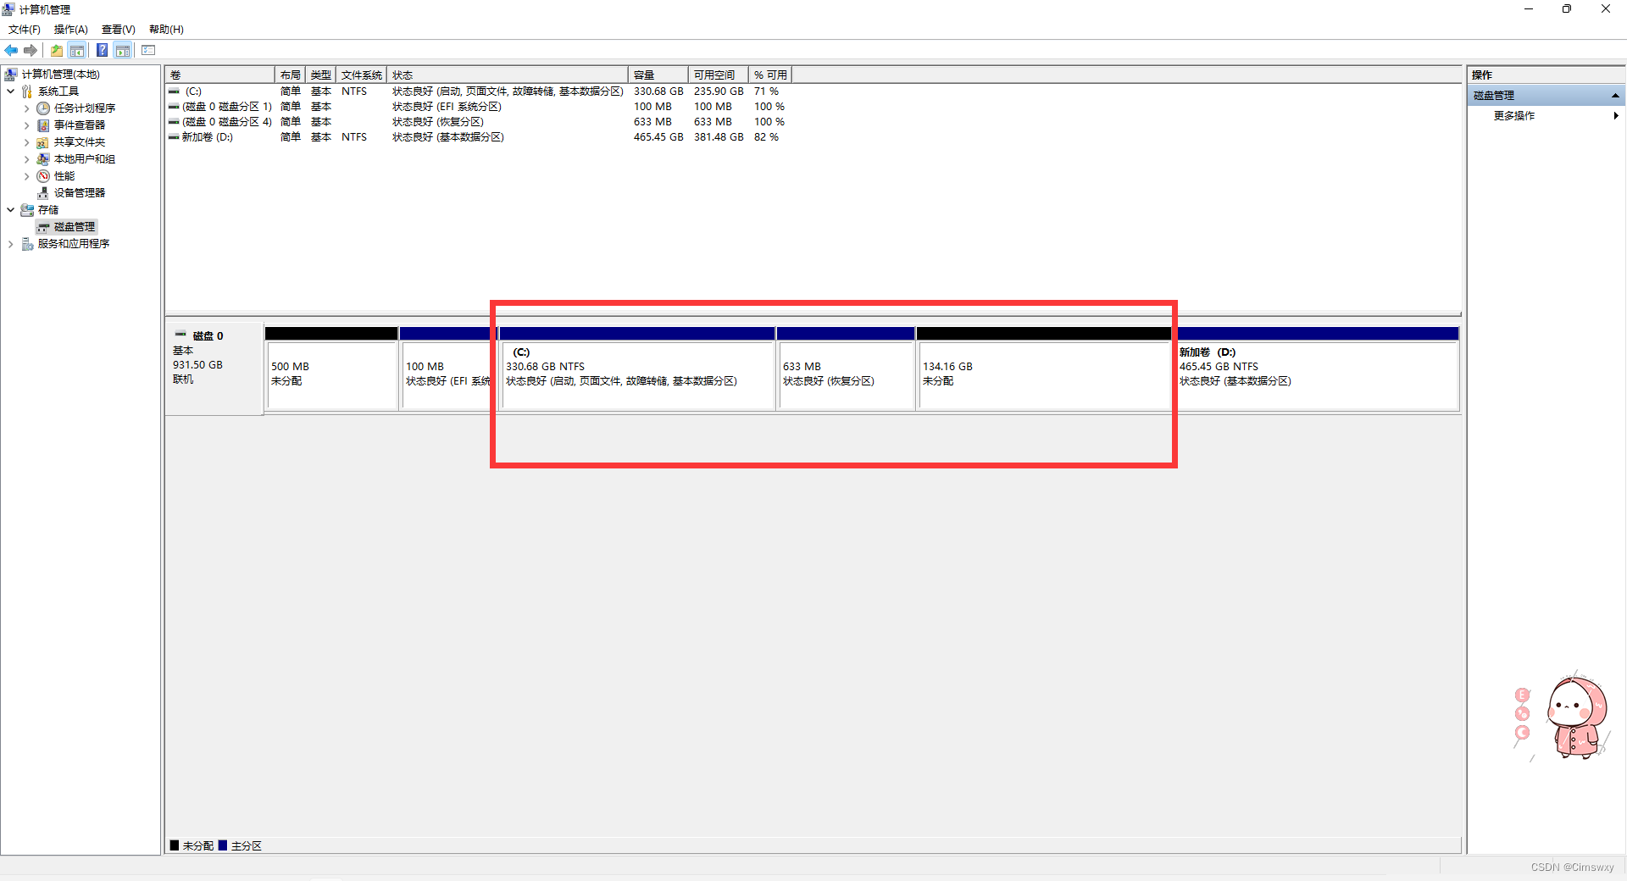Expand the 服务和应用程序 node
1627x881 pixels.
[10, 244]
